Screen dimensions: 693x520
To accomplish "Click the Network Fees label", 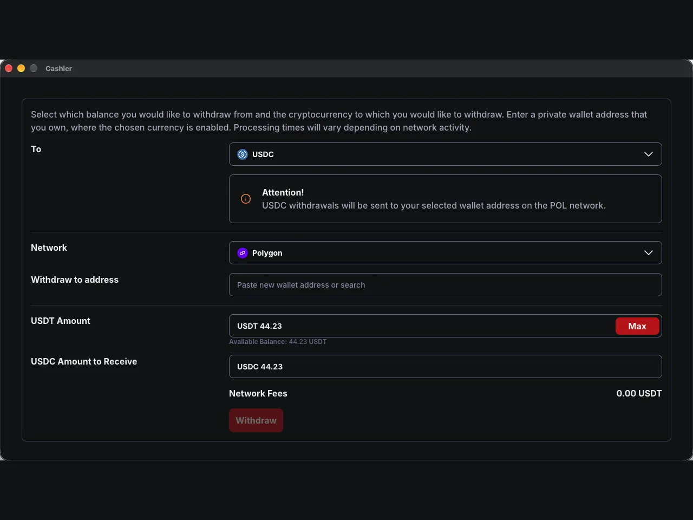I will pyautogui.click(x=258, y=393).
